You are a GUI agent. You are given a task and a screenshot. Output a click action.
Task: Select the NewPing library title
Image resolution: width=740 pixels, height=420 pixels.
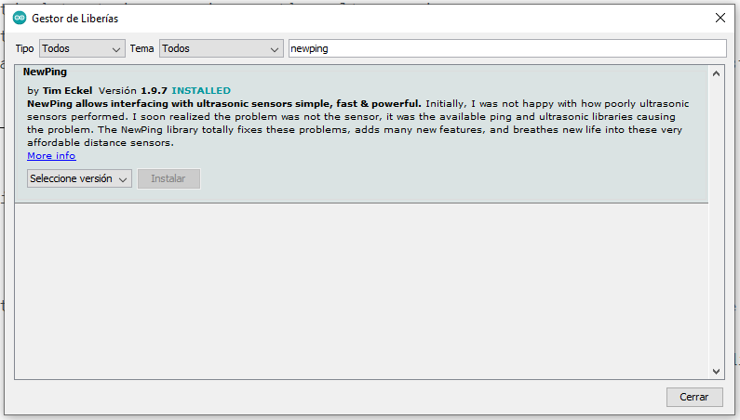[x=45, y=72]
